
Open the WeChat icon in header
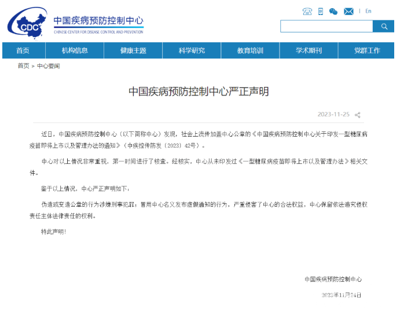(x=333, y=12)
